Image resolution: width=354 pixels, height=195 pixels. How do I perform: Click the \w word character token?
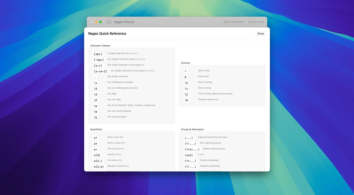95,106
